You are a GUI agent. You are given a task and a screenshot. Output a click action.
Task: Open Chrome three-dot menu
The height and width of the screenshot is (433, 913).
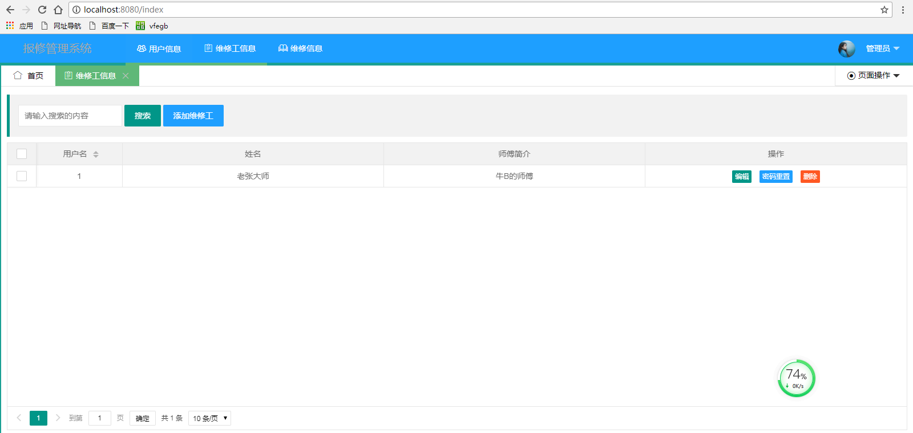click(x=903, y=10)
